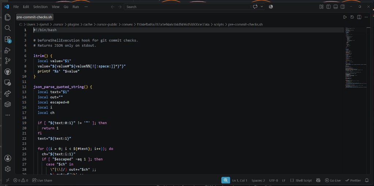This screenshot has width=374, height=186.
Task: Select the pre-commit-checks.sh tab
Action: pos(34,17)
